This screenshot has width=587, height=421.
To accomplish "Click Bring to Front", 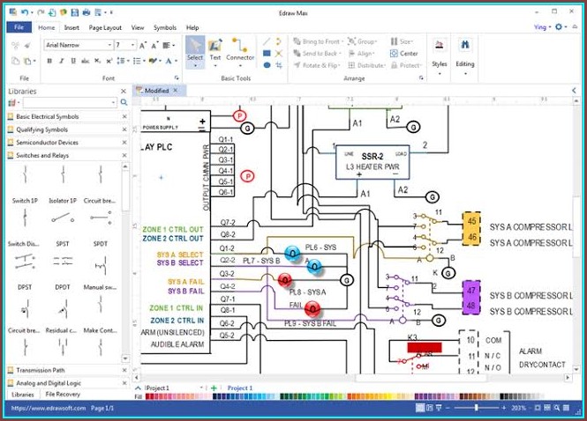I will [x=317, y=41].
